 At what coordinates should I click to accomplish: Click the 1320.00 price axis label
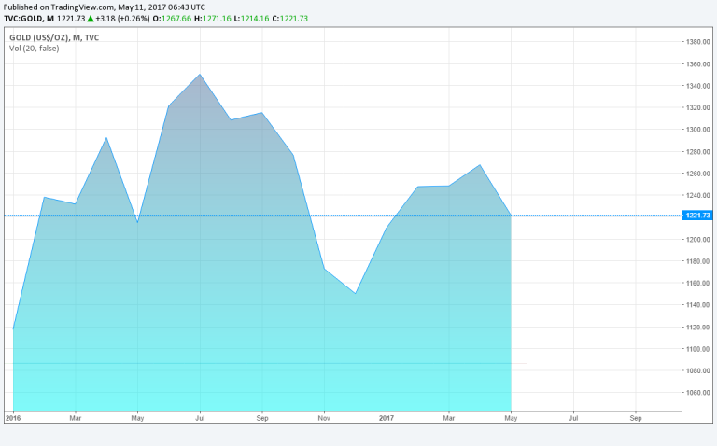tap(697, 108)
